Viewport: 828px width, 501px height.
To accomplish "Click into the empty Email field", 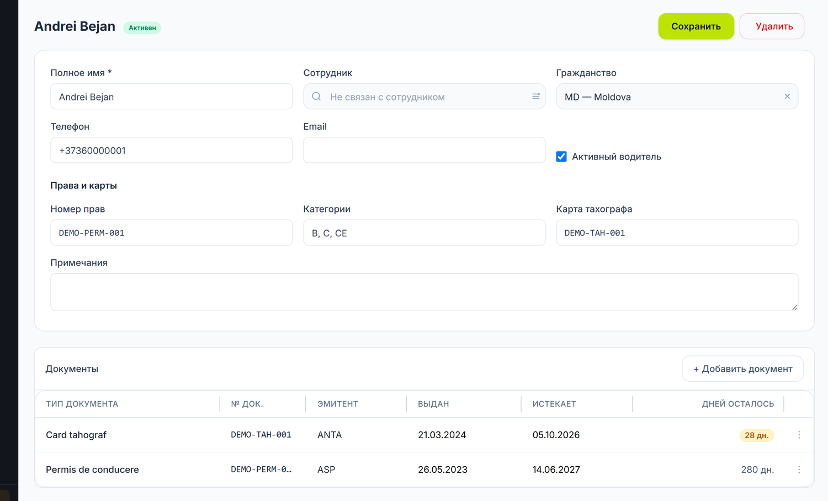I will (424, 150).
